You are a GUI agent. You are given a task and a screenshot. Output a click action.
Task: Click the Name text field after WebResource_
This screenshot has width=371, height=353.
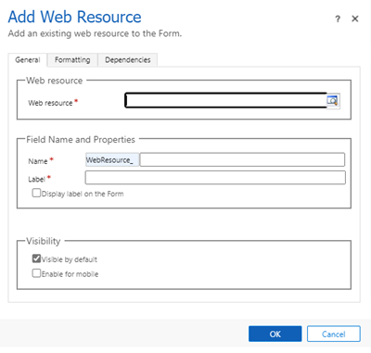[242, 159]
